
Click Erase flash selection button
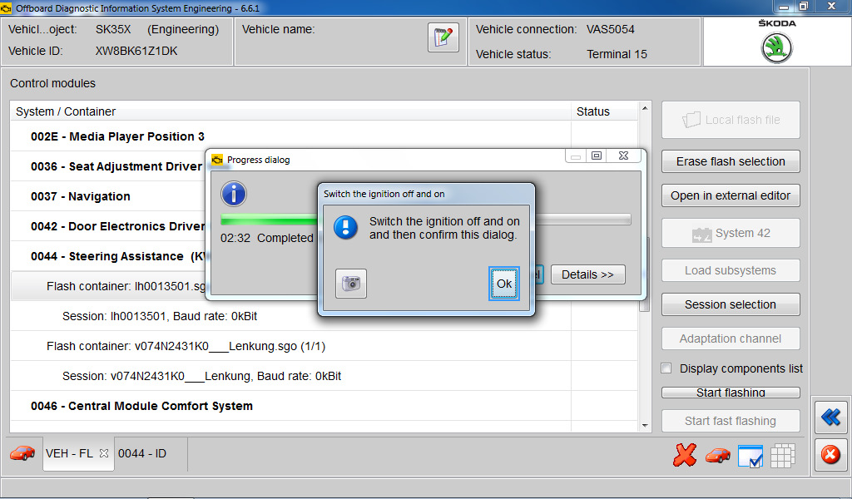731,162
